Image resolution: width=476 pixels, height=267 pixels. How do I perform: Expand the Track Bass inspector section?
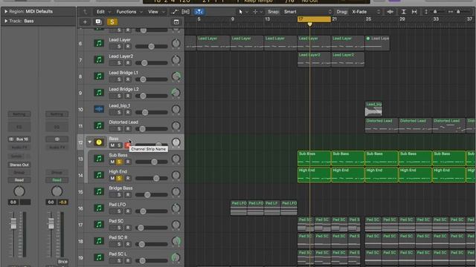(x=6, y=21)
